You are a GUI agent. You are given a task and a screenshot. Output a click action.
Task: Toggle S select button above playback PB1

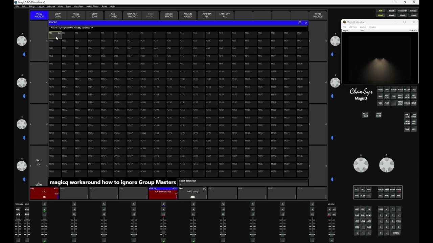tap(44, 204)
